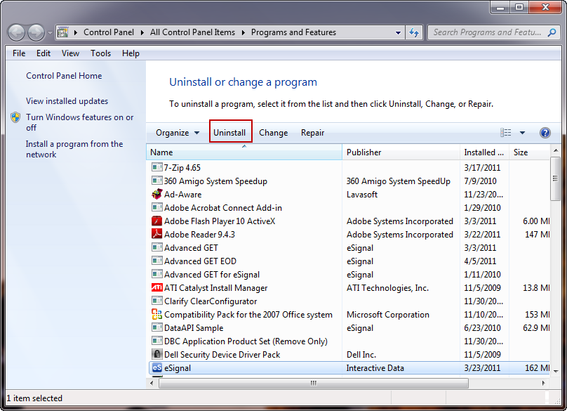567x411 pixels.
Task: Click the eSignal program icon
Action: [156, 368]
